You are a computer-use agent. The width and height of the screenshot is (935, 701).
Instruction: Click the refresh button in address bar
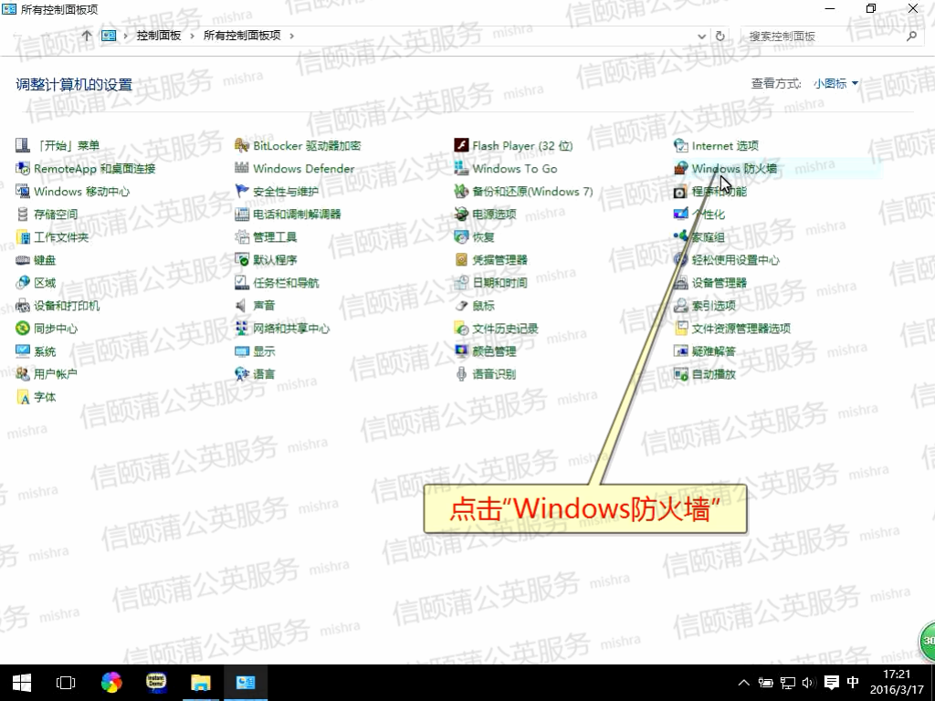pyautogui.click(x=720, y=37)
